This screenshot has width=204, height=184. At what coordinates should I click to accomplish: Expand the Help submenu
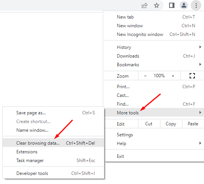coord(154,143)
